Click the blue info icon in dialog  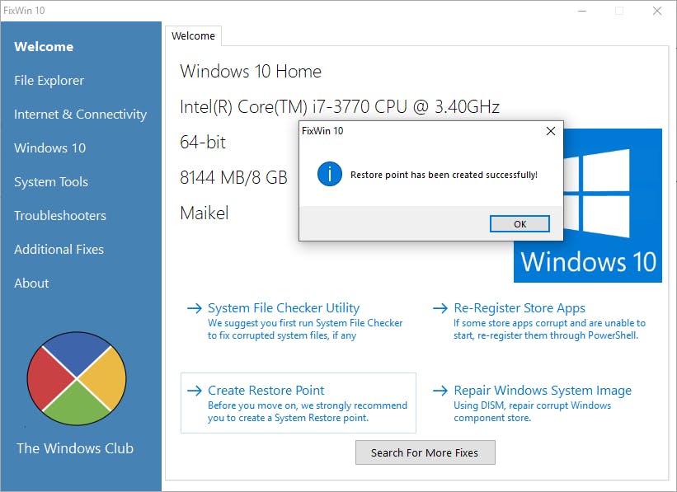click(x=330, y=174)
